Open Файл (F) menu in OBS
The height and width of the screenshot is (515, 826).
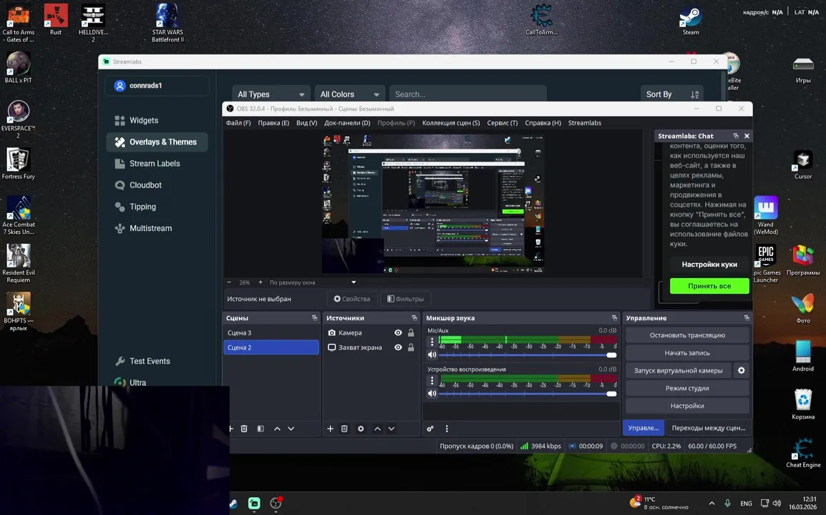[x=238, y=123]
